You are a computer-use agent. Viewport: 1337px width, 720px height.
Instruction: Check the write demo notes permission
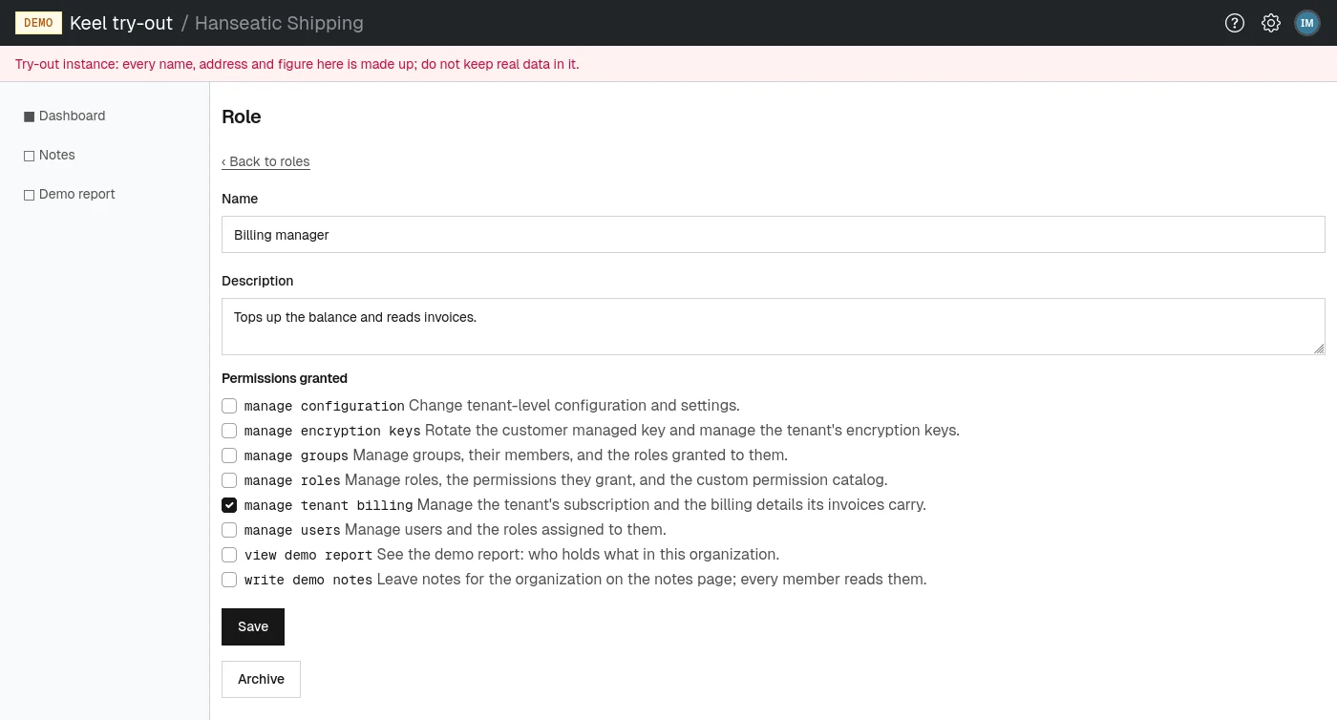(229, 580)
